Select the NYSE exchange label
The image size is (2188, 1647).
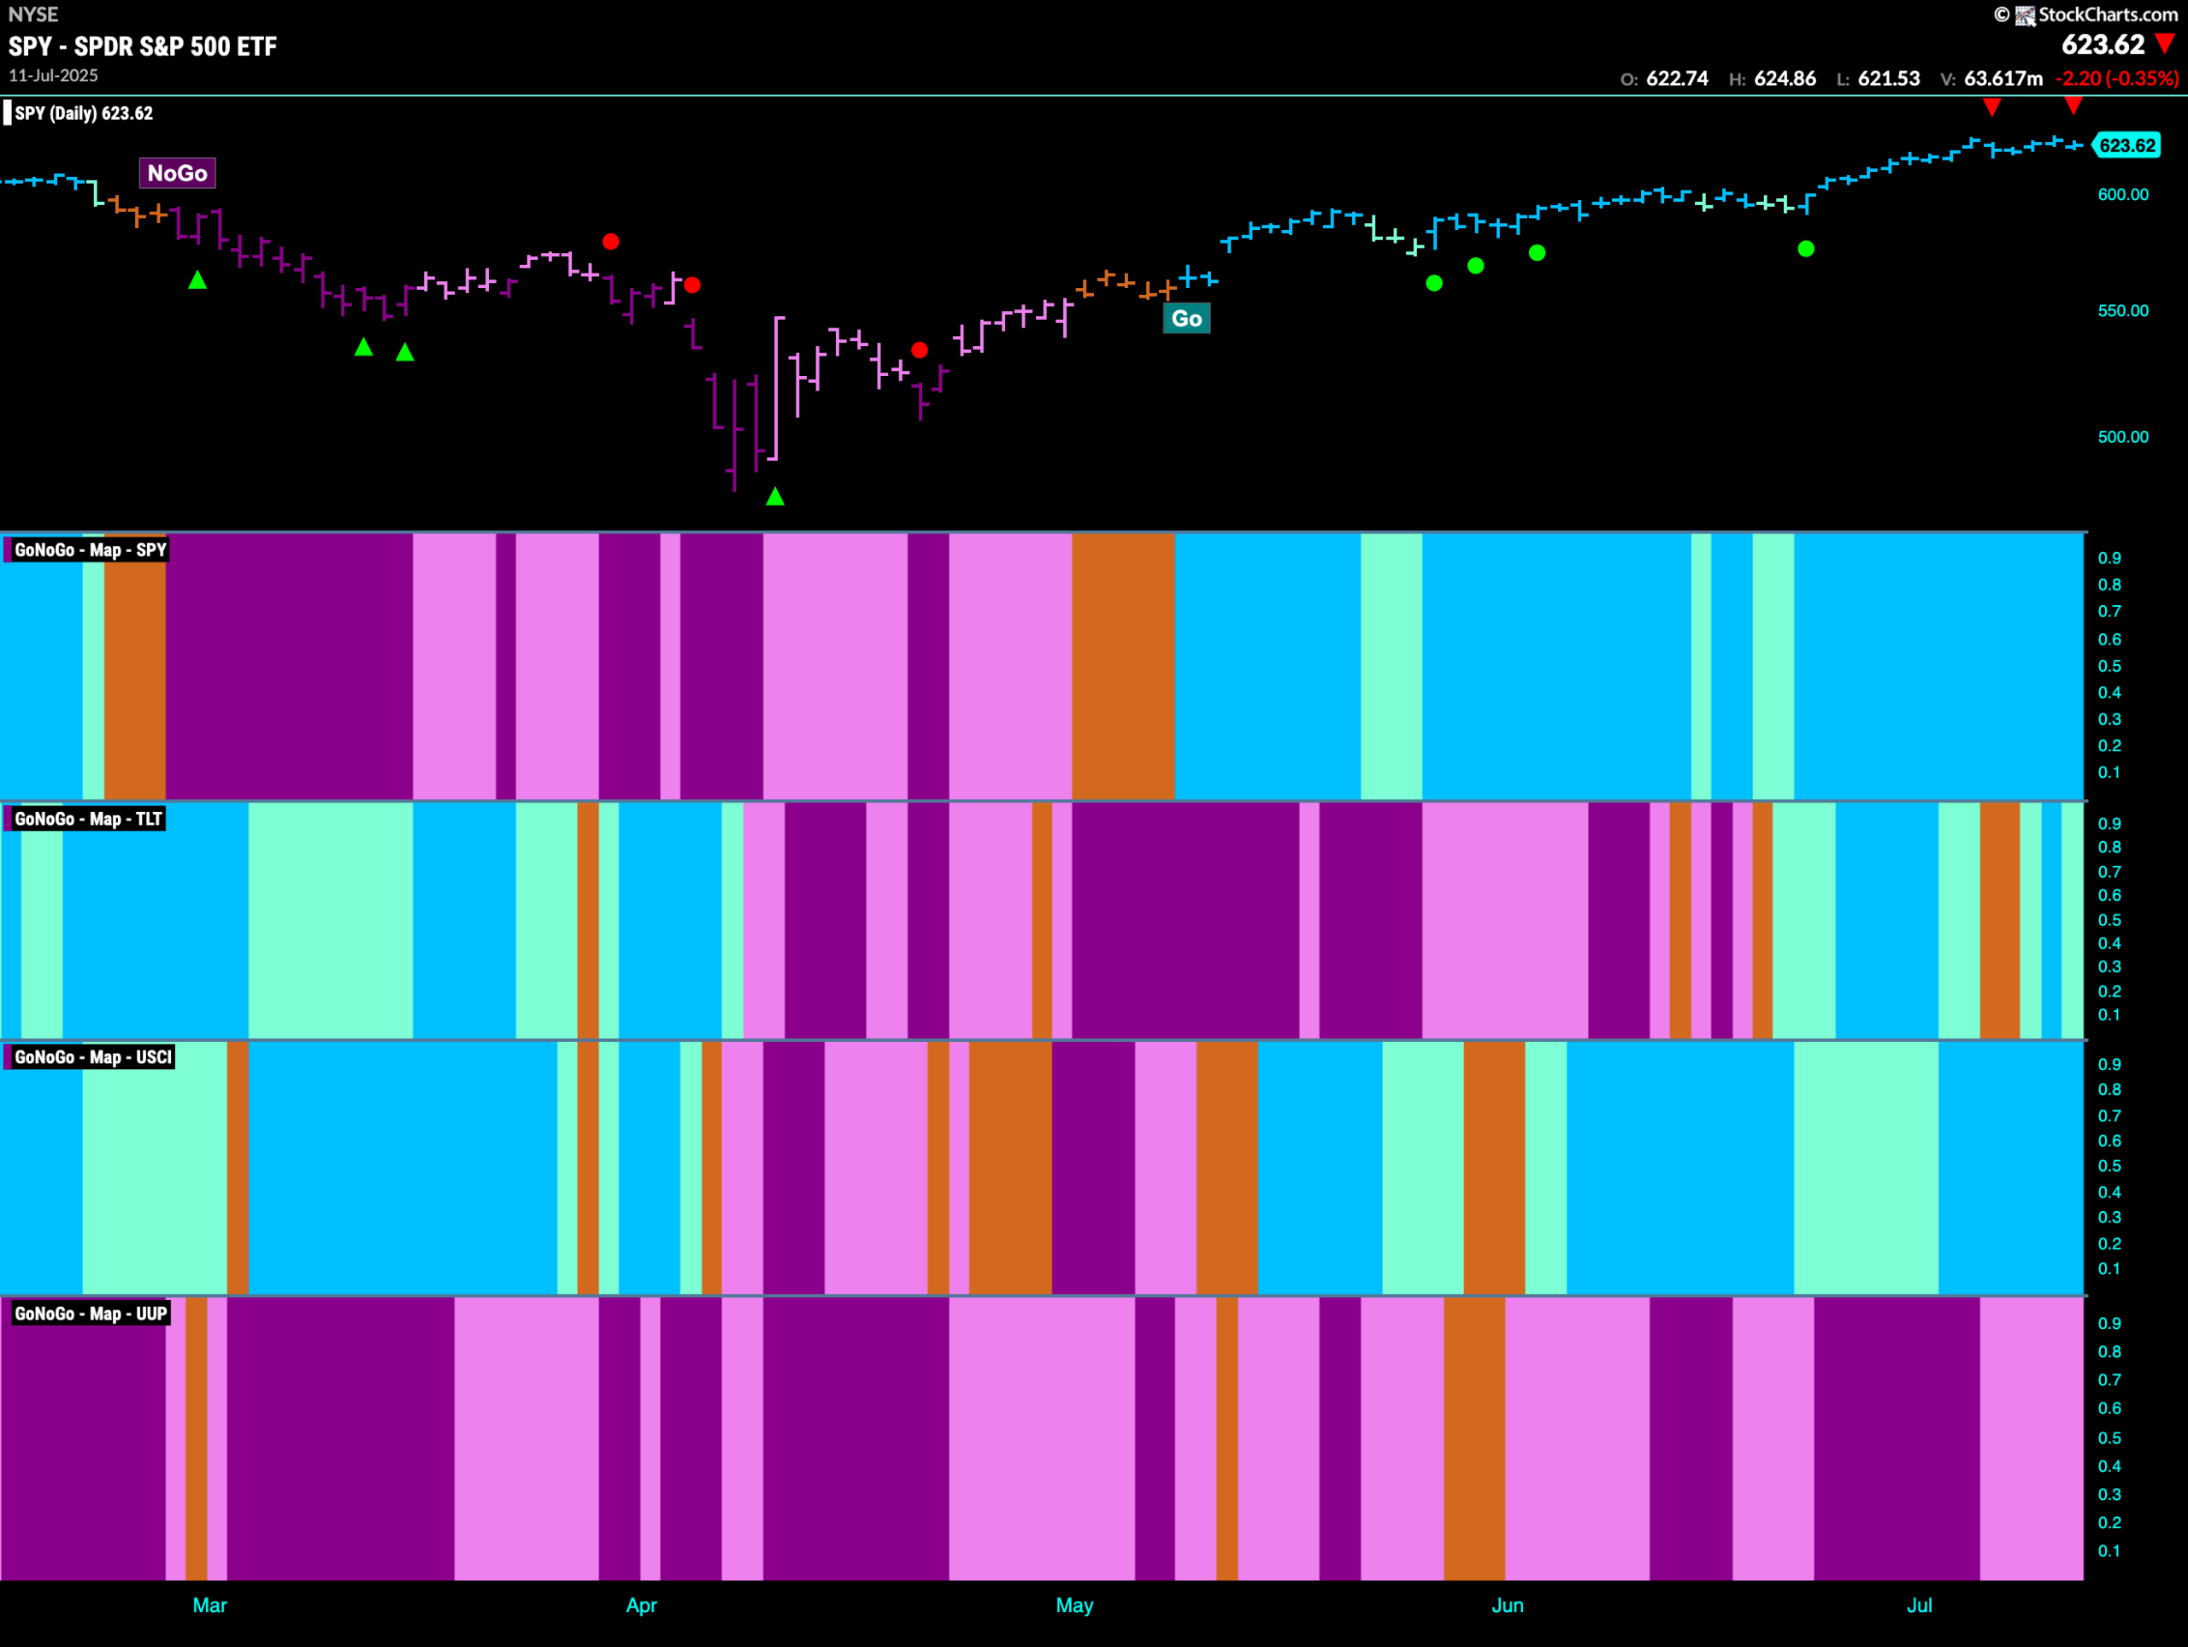pos(32,14)
